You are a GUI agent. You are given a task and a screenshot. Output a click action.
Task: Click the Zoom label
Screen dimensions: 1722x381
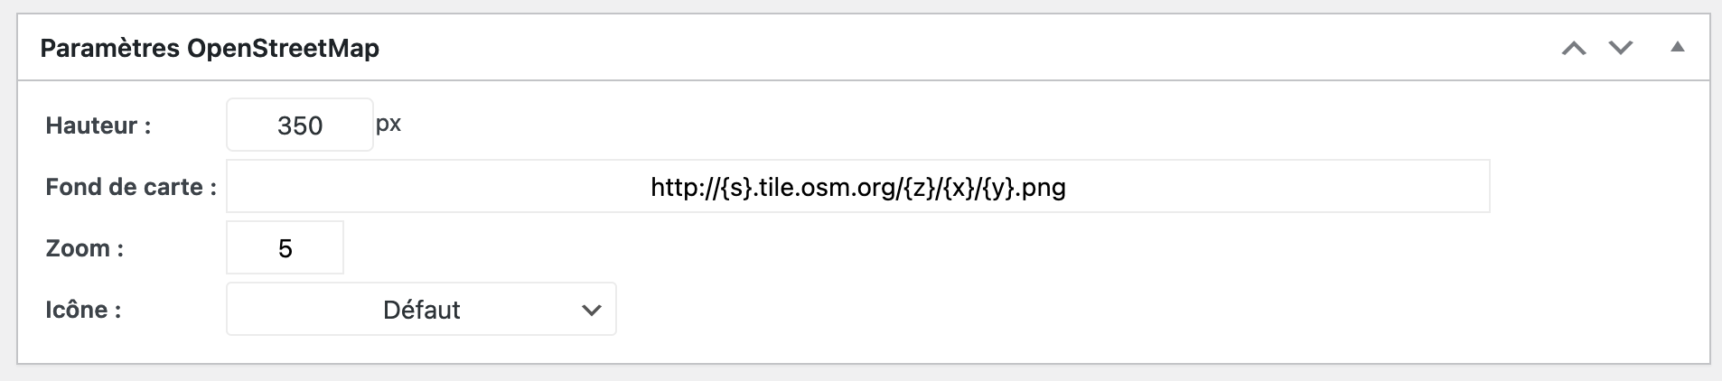[85, 248]
